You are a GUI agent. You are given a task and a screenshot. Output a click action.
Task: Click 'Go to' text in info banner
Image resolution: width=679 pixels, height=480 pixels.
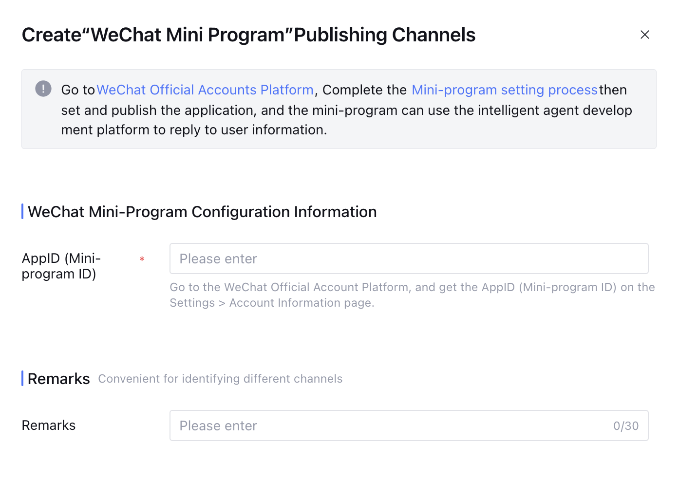click(77, 90)
